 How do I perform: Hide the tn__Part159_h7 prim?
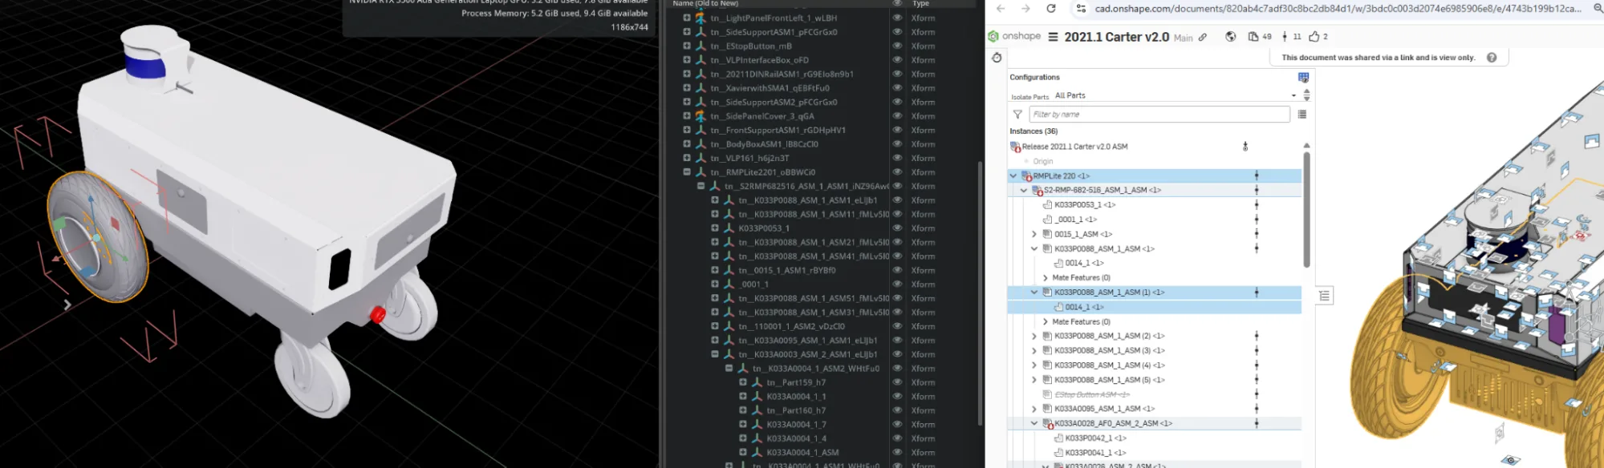[897, 382]
